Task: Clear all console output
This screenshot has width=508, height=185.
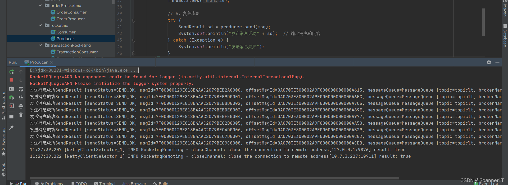Action: (21, 115)
